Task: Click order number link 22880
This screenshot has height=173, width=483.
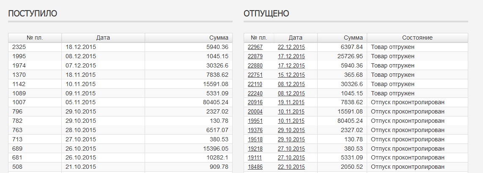Action: coord(255,66)
